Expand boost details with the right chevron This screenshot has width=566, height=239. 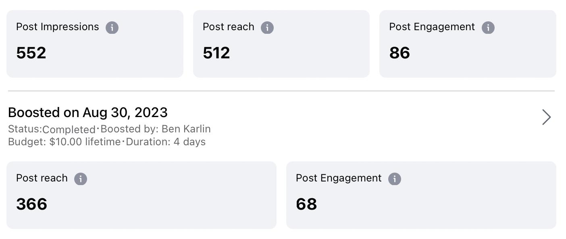(546, 117)
